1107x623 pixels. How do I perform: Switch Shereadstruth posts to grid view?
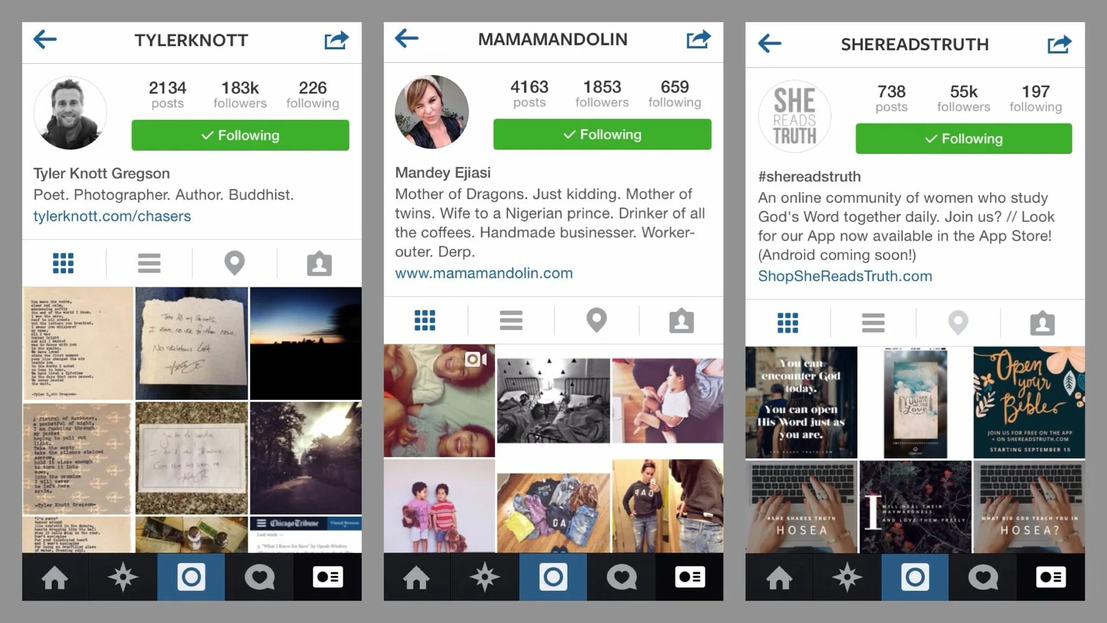pos(788,323)
